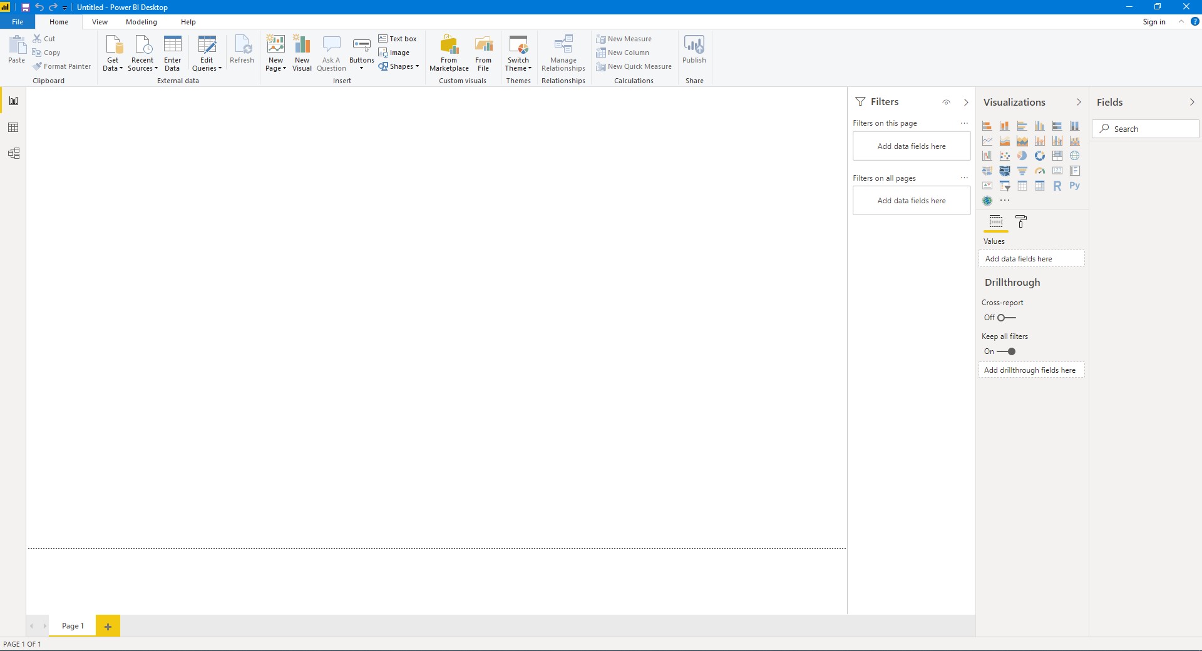1202x651 pixels.
Task: Collapse the ribbon with caret
Action: (x=1181, y=22)
